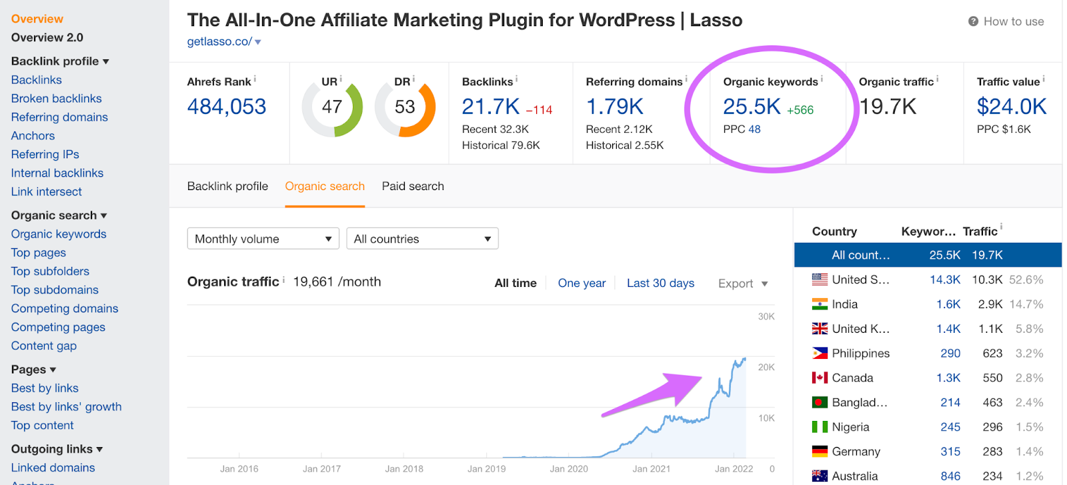
Task: Switch to the Backlink profile tab
Action: [227, 186]
